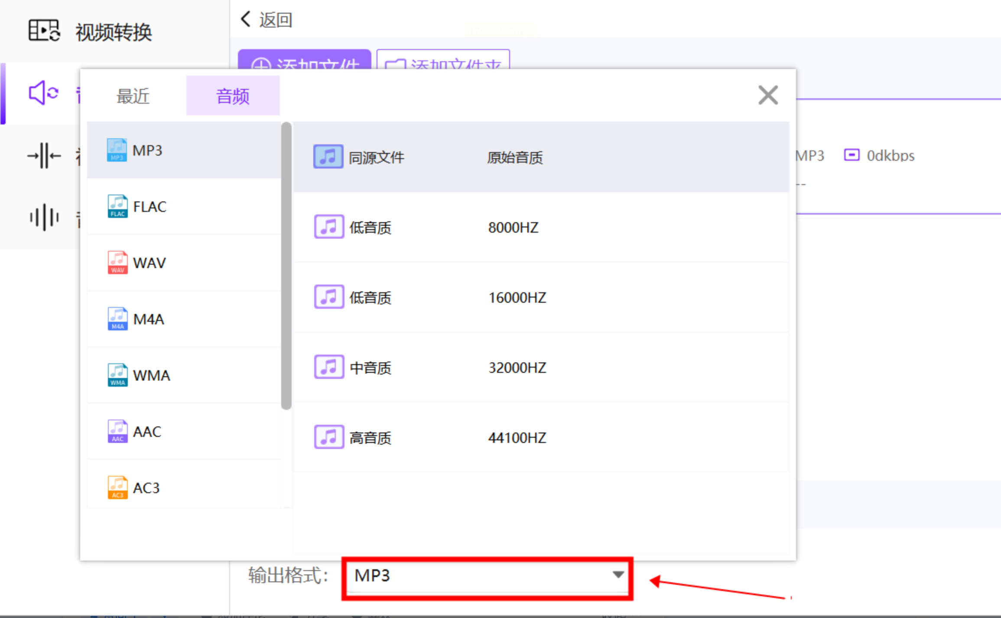Select MP3 format icon in list
Viewport: 1001px width, 618px height.
point(117,150)
